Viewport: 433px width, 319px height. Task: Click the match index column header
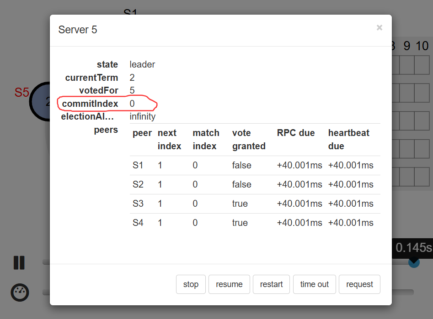pos(206,140)
